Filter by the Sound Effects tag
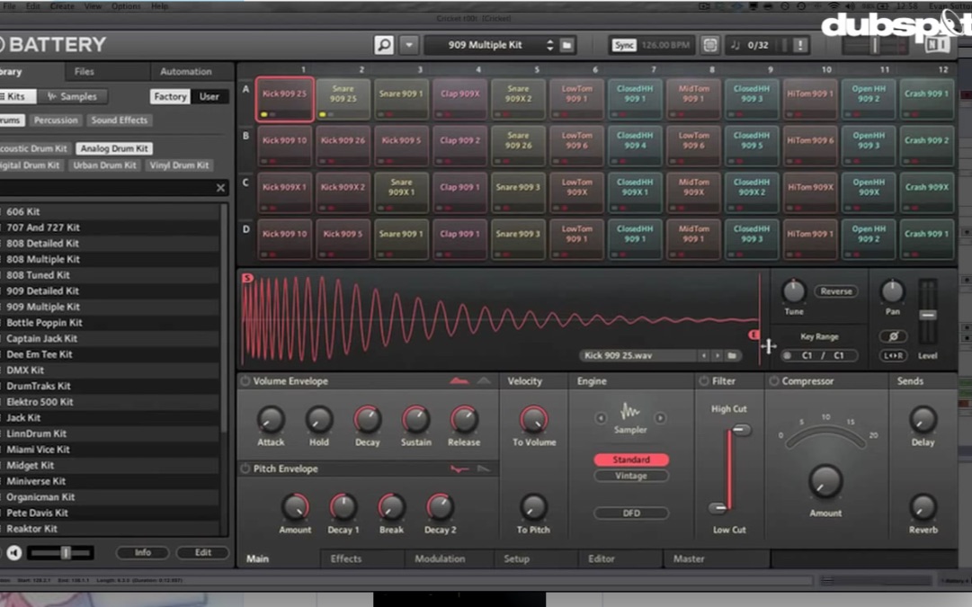 (119, 121)
